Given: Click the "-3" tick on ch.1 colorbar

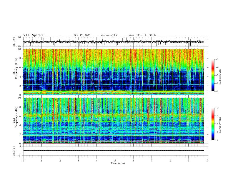Looking at the screenshot, I should 217,59.
